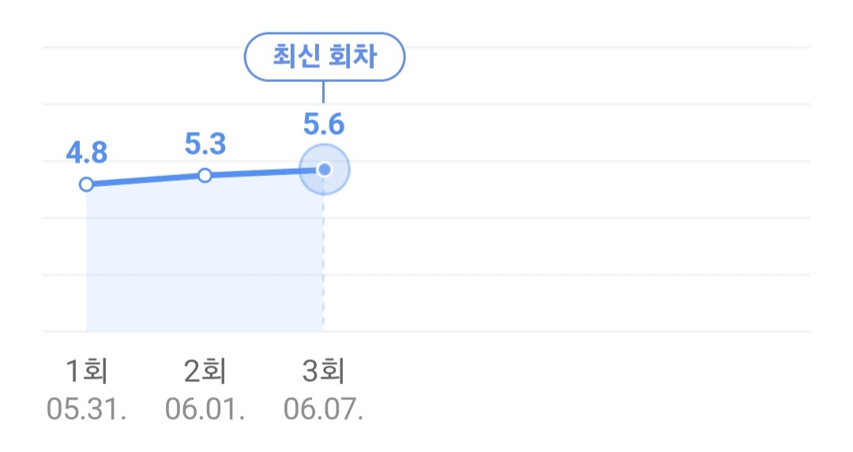Click the line segment between 4.8 and 5.3
Viewport: 853px width, 452px height.
145,180
